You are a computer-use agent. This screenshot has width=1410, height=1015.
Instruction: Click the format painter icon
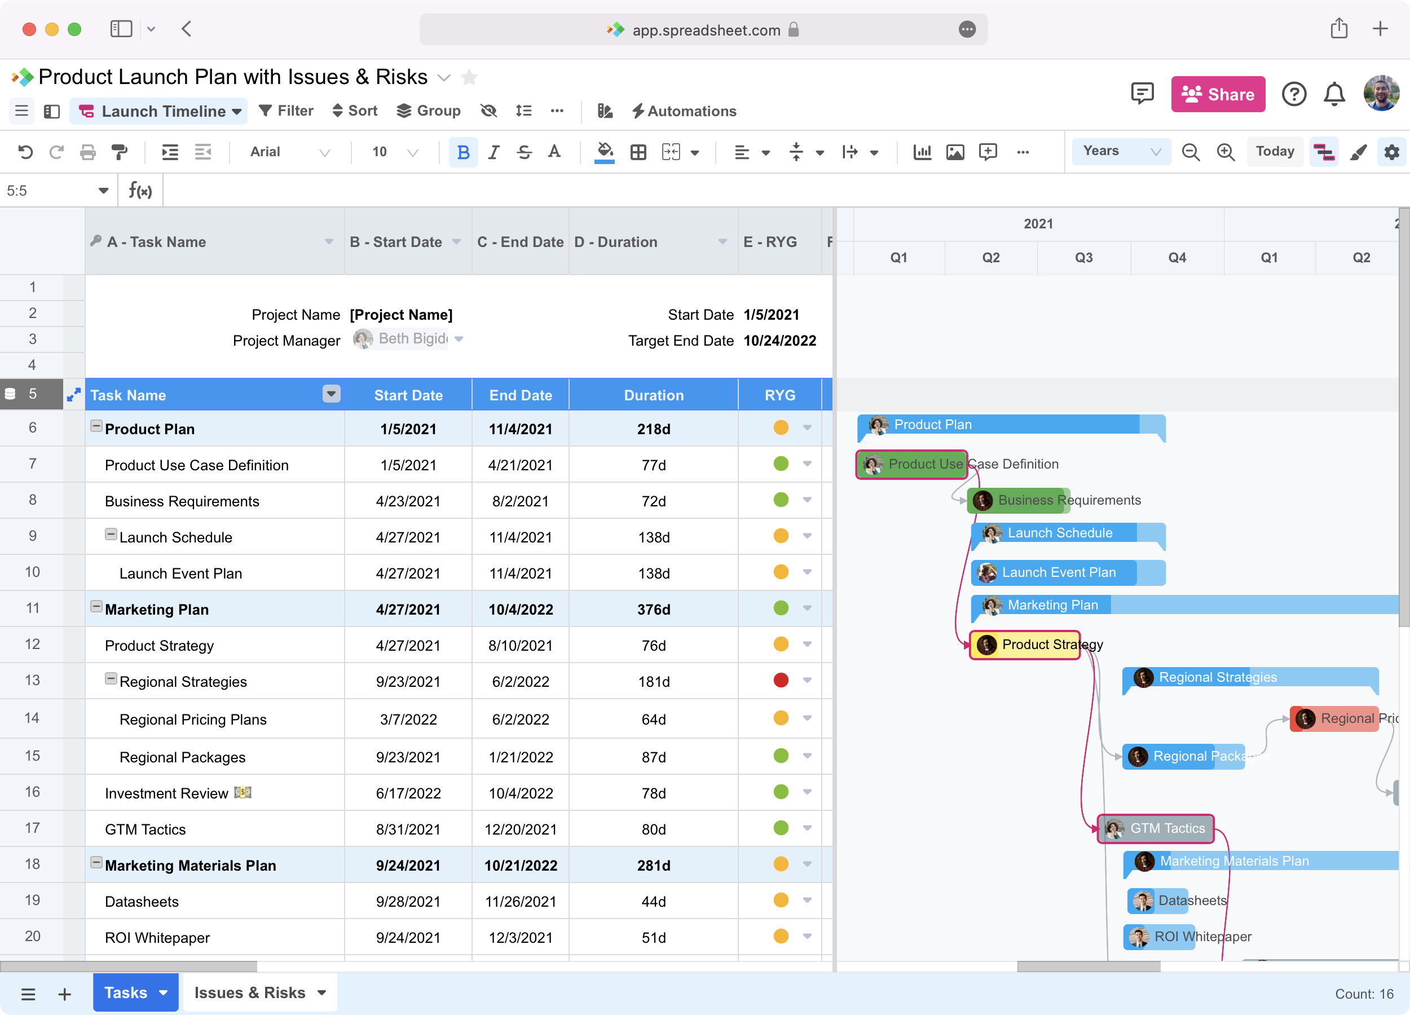[x=119, y=152]
